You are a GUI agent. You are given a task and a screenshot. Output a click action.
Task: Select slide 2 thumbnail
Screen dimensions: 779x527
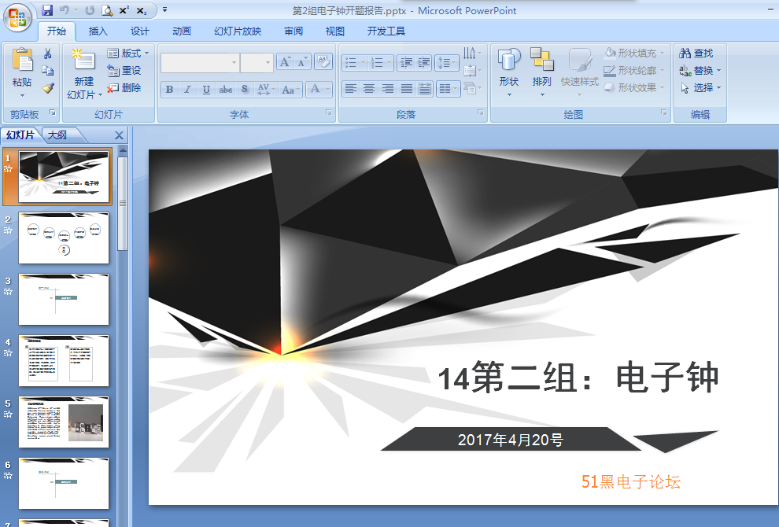64,238
